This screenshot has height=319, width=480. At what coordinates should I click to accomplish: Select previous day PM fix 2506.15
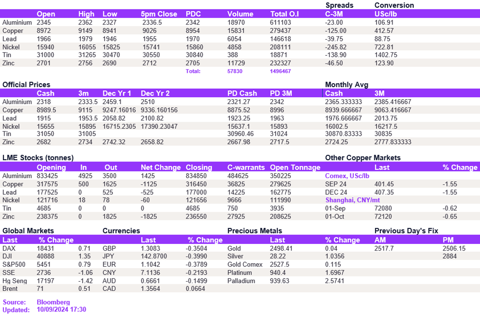tap(454, 248)
